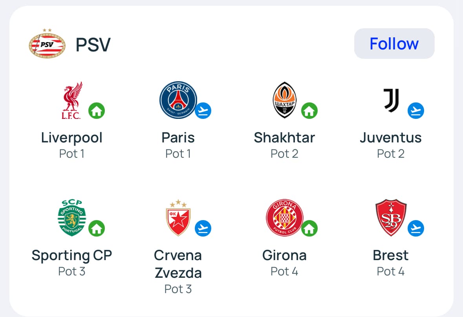The height and width of the screenshot is (317, 463).
Task: Click the away plane icon beside Brest
Action: coord(416,228)
